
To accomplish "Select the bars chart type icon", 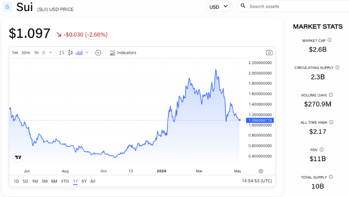I will click(62, 53).
